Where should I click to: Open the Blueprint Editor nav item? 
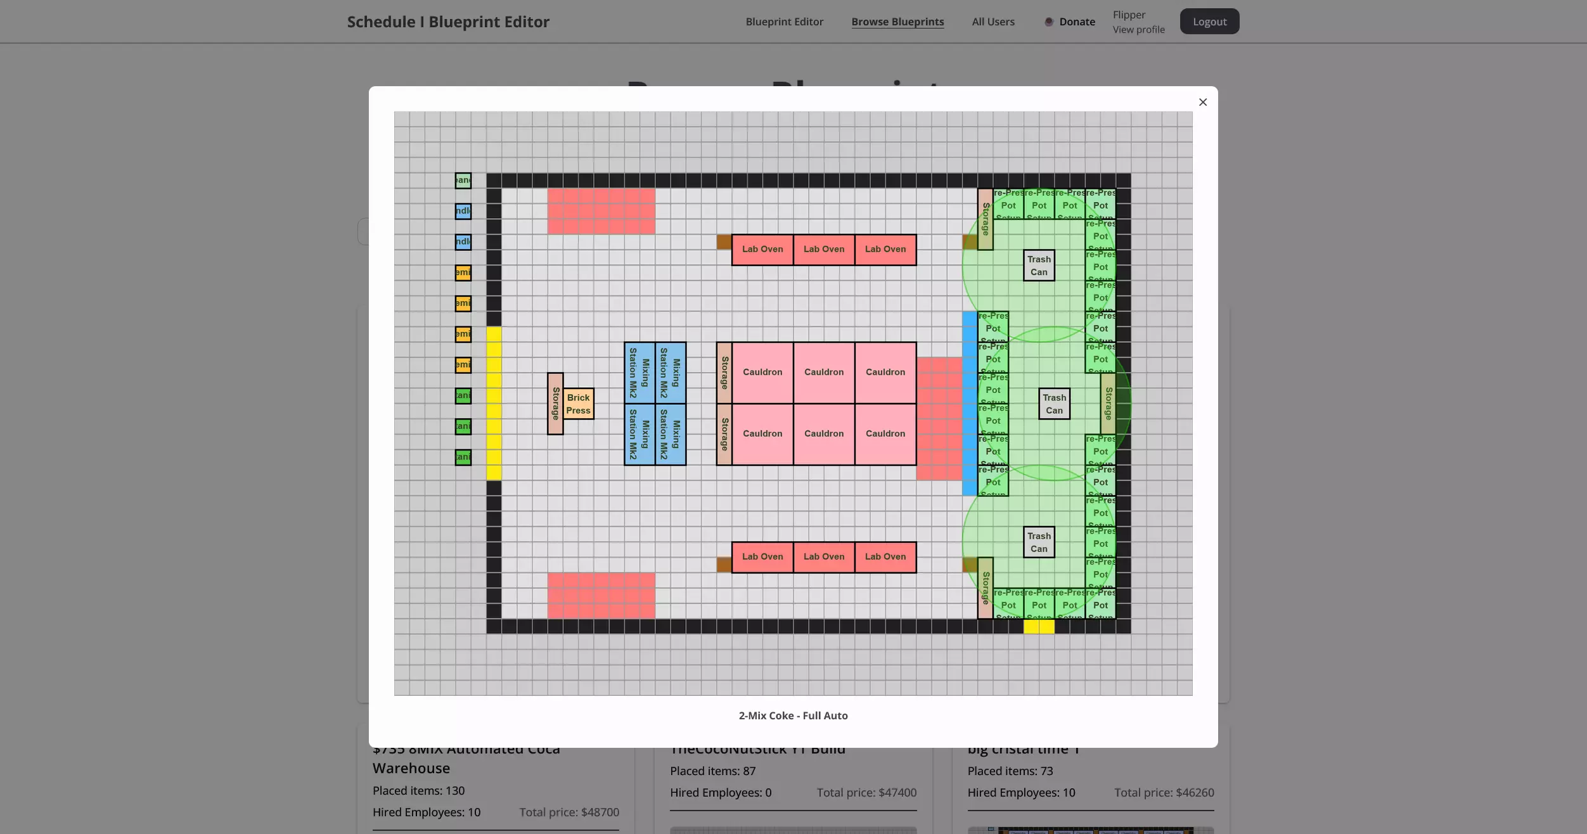[784, 22]
